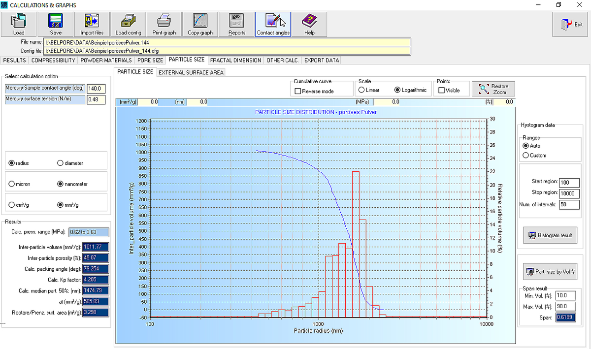591x349 pixels.
Task: Open the Contact angles tool
Action: click(273, 24)
